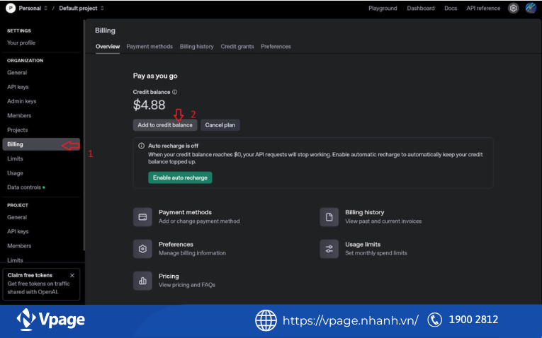
Task: Open Your profile in the sidebar
Action: (x=21, y=42)
